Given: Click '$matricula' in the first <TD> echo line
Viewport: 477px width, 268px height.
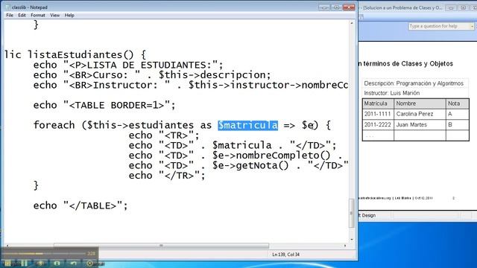Looking at the screenshot, I should (241, 145).
